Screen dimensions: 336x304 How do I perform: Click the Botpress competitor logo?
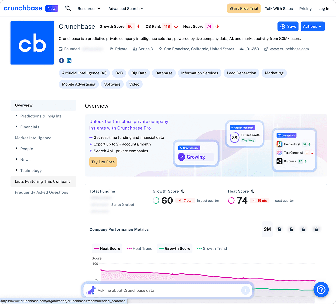pyautogui.click(x=279, y=161)
